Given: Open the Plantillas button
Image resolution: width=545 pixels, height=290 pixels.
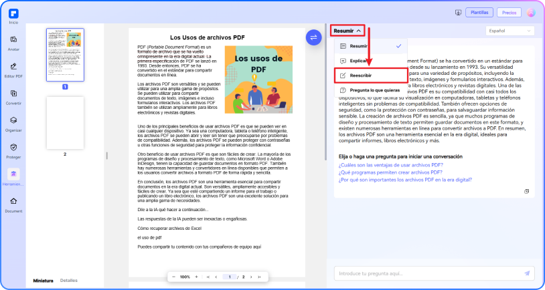Looking at the screenshot, I should 479,13.
